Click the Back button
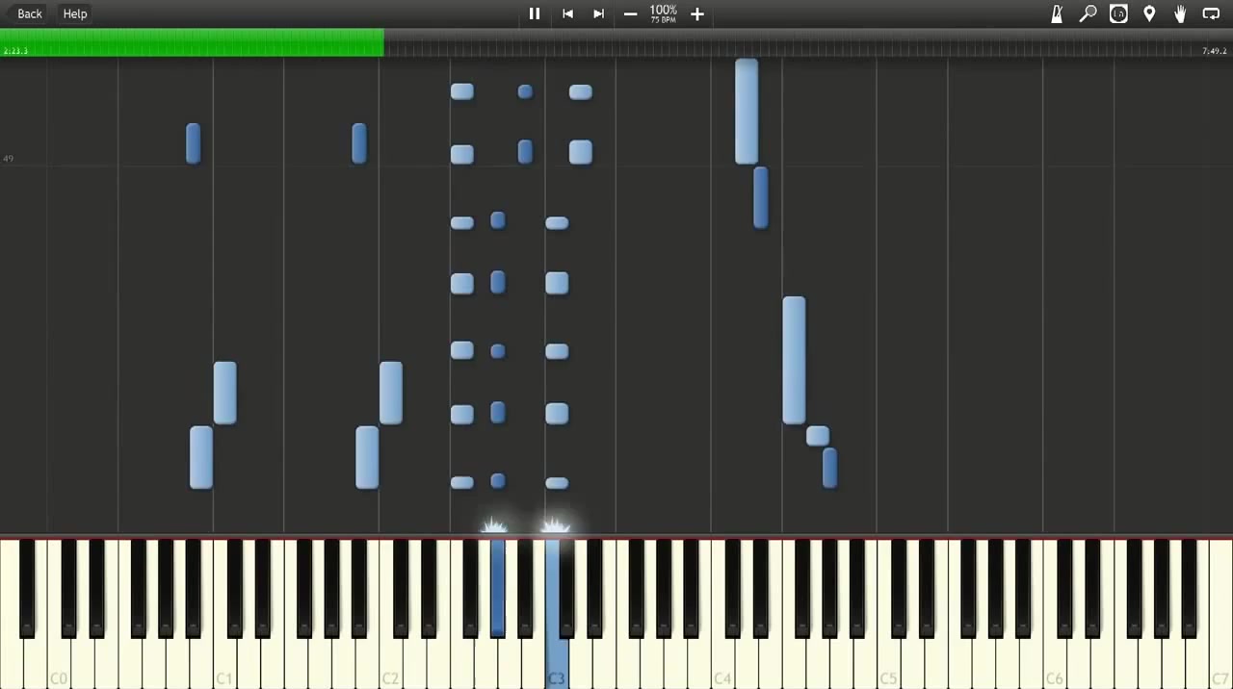The image size is (1233, 689). pyautogui.click(x=30, y=13)
